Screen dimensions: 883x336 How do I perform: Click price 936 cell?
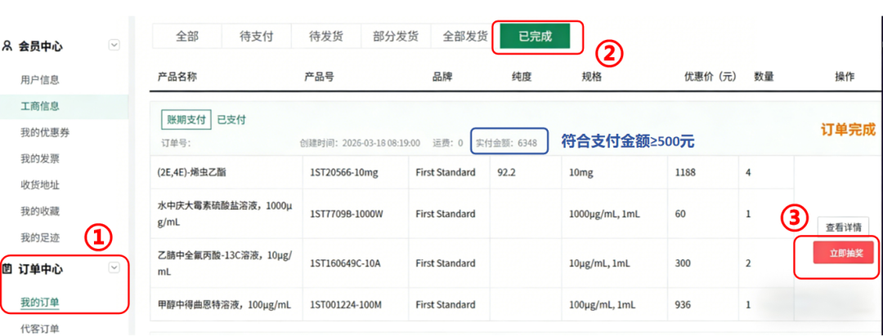683,305
